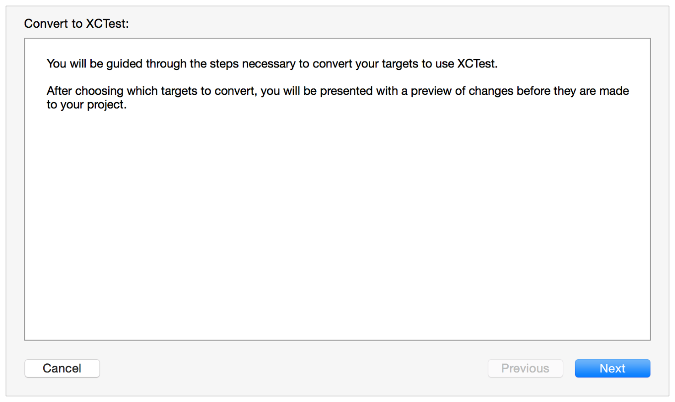
Task: Click the last line "to your project."
Action: [x=87, y=106]
